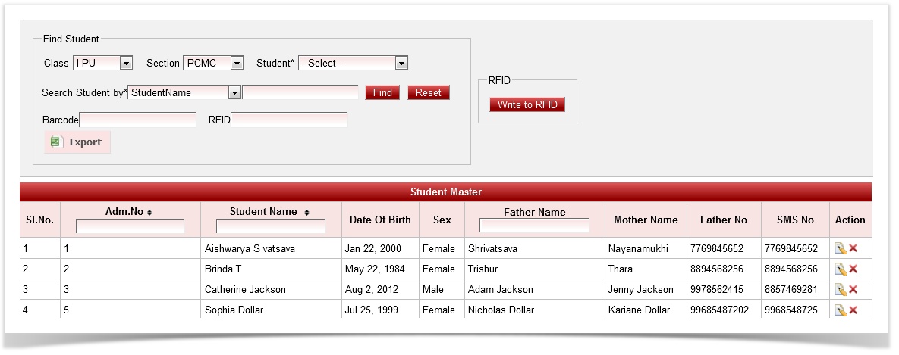The image size is (899, 355).
Task: Open the Section dropdown
Action: coord(236,64)
